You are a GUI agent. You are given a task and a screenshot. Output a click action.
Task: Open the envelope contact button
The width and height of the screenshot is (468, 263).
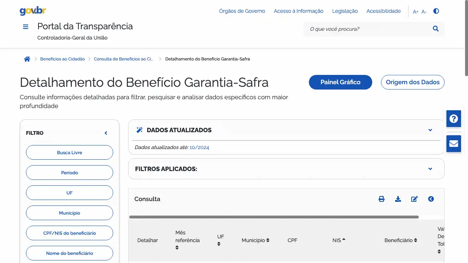pyautogui.click(x=453, y=143)
